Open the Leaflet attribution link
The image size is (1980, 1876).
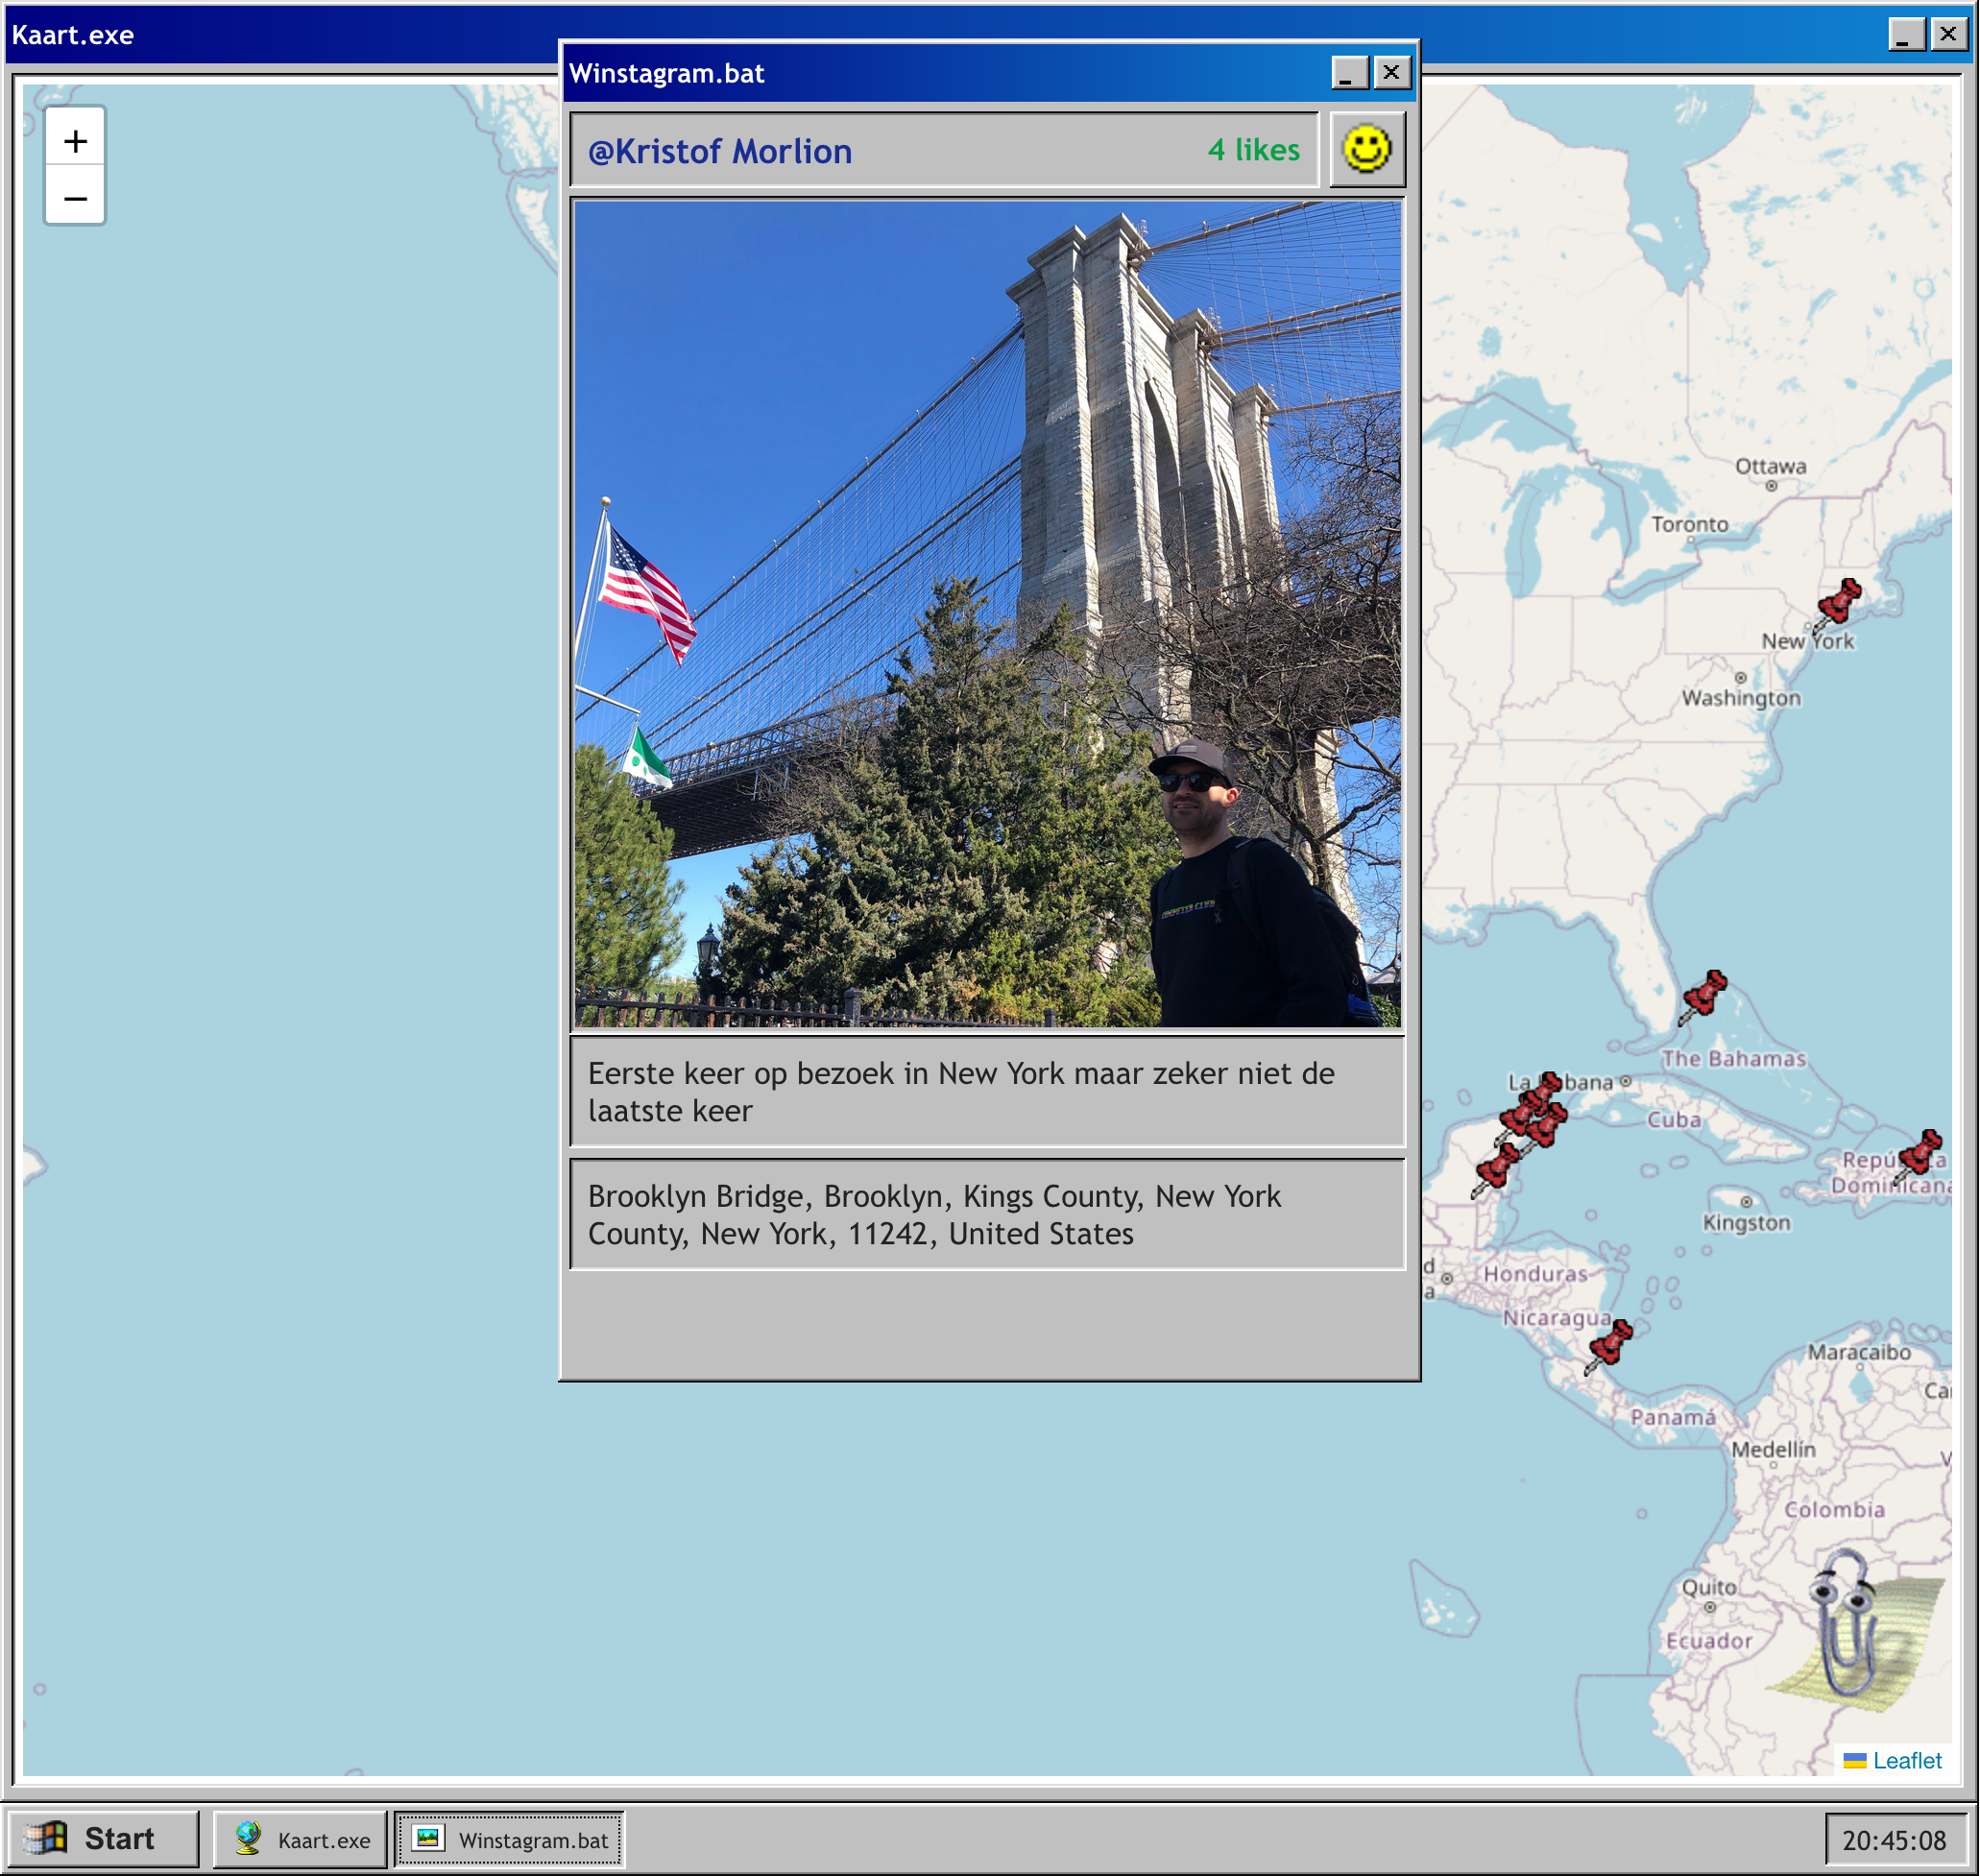tap(1906, 1760)
